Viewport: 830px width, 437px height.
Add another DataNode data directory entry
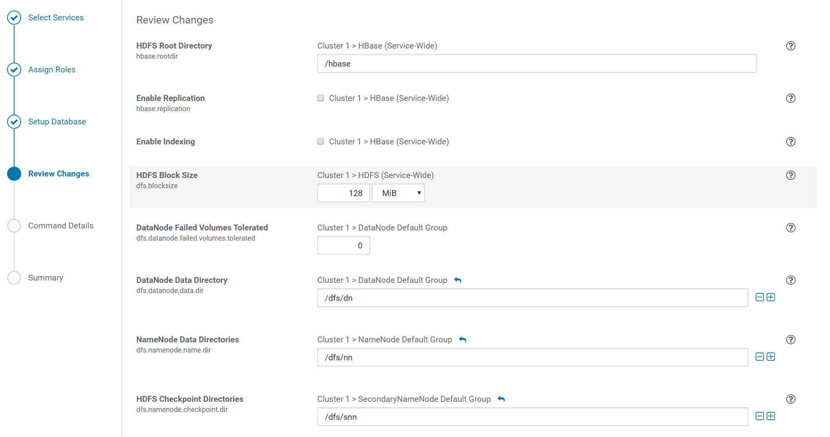click(x=770, y=297)
